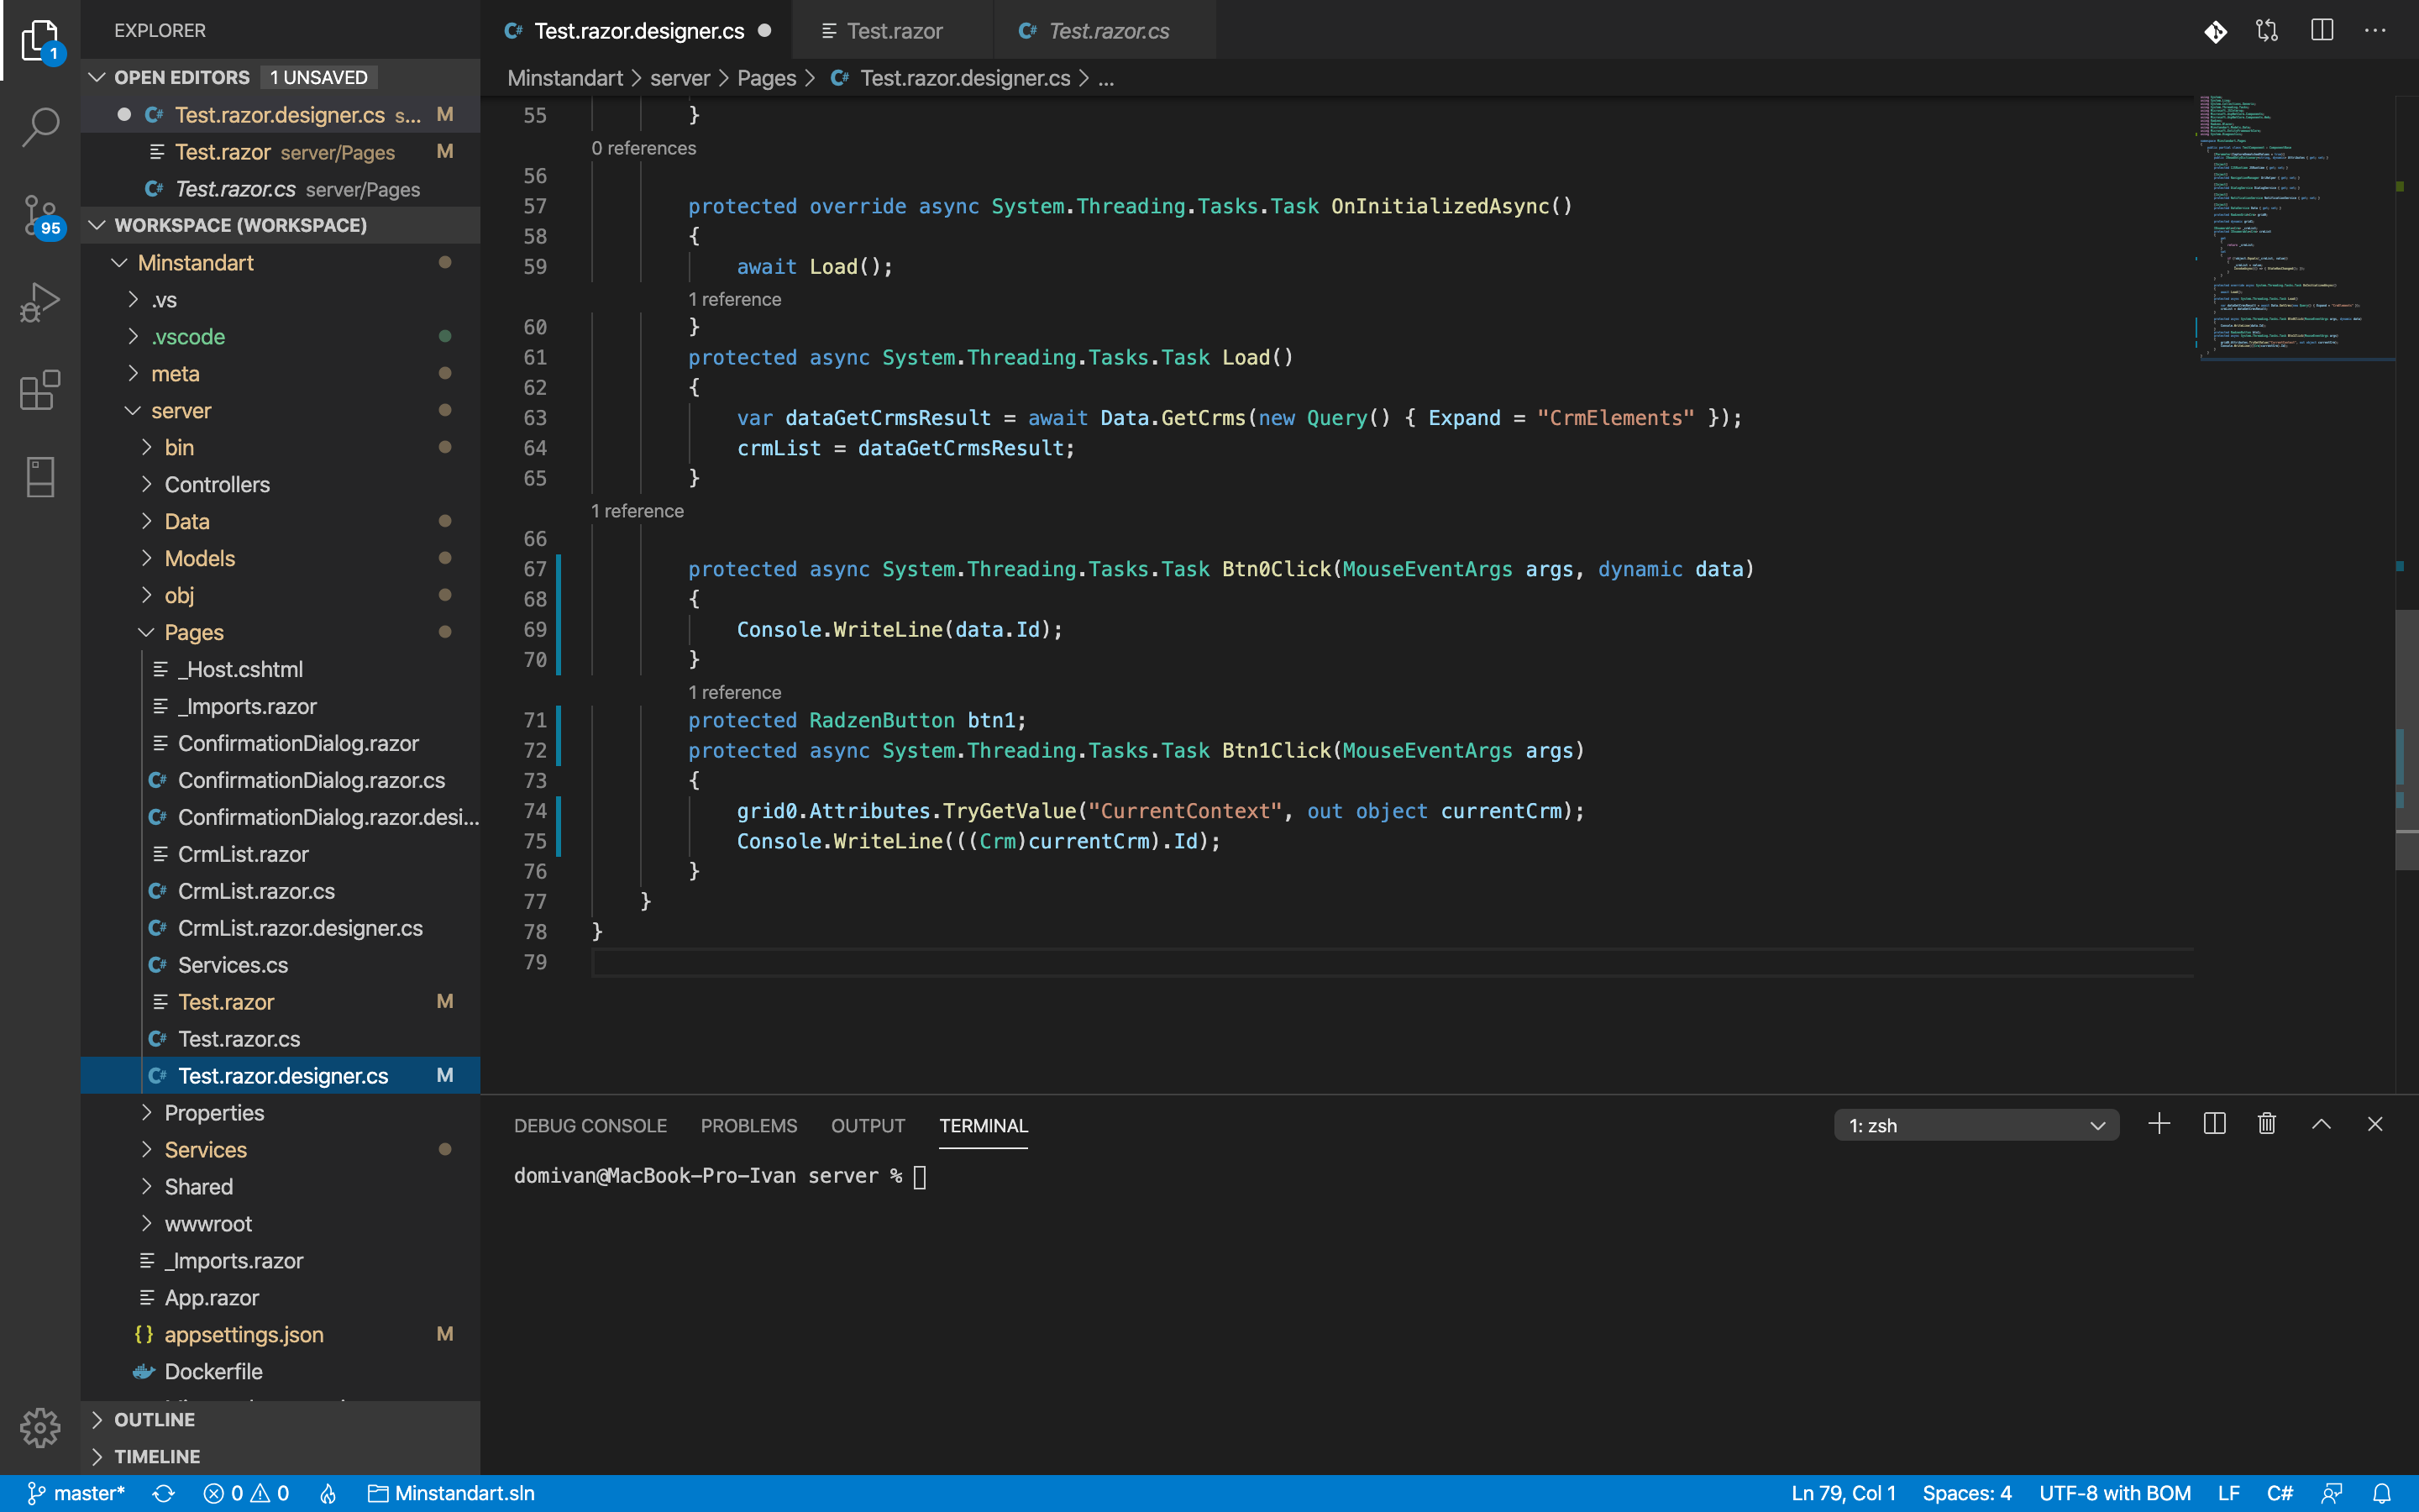Click the synchronize changes status icon
Image resolution: width=2419 pixels, height=1512 pixels.
(164, 1493)
